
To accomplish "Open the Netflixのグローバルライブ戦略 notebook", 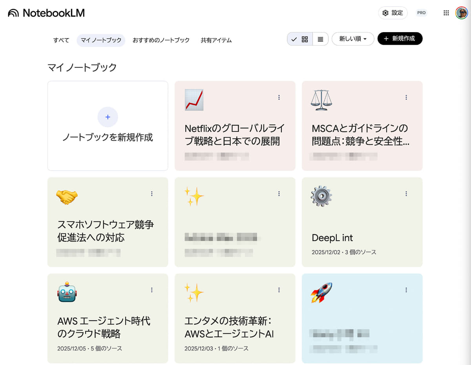I will [x=235, y=126].
